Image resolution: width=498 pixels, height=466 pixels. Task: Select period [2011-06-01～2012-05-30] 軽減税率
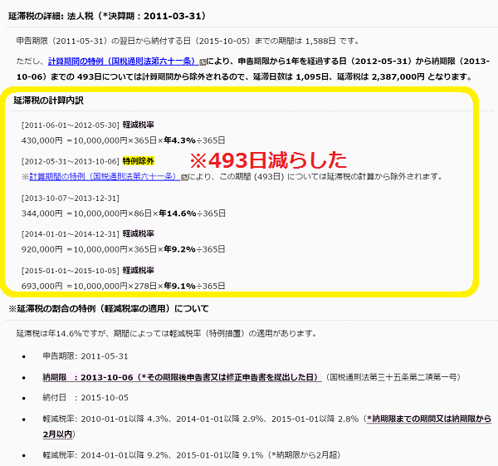88,125
